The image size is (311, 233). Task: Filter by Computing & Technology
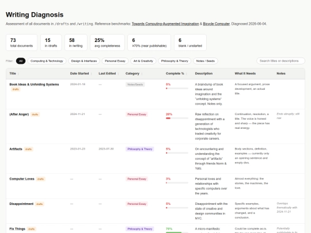point(47,61)
